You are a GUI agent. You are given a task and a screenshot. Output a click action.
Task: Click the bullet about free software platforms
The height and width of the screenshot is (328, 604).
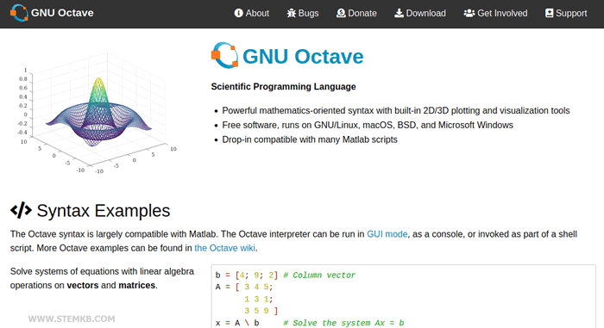[x=368, y=125]
